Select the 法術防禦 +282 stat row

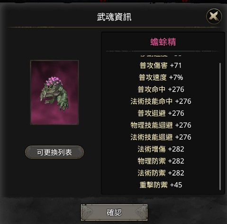[x=161, y=173]
